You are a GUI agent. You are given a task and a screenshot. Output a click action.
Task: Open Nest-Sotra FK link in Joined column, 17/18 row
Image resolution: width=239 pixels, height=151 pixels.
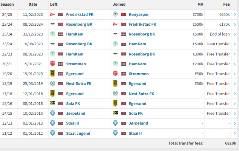pyautogui.click(x=141, y=94)
